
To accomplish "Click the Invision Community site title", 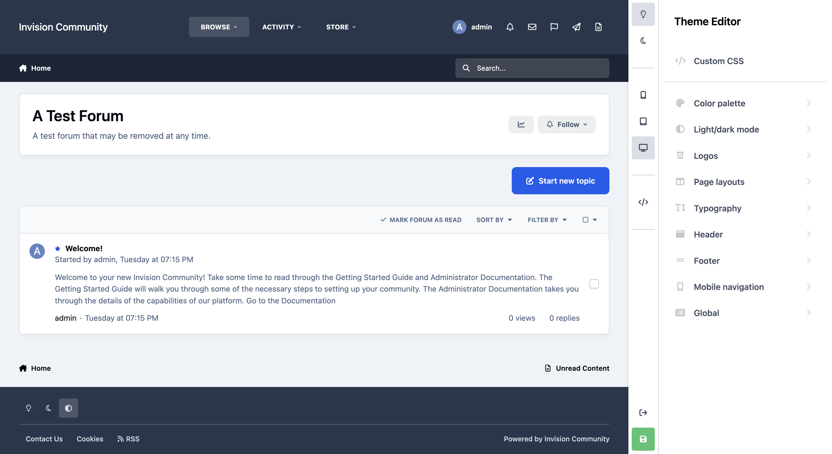I will point(63,27).
